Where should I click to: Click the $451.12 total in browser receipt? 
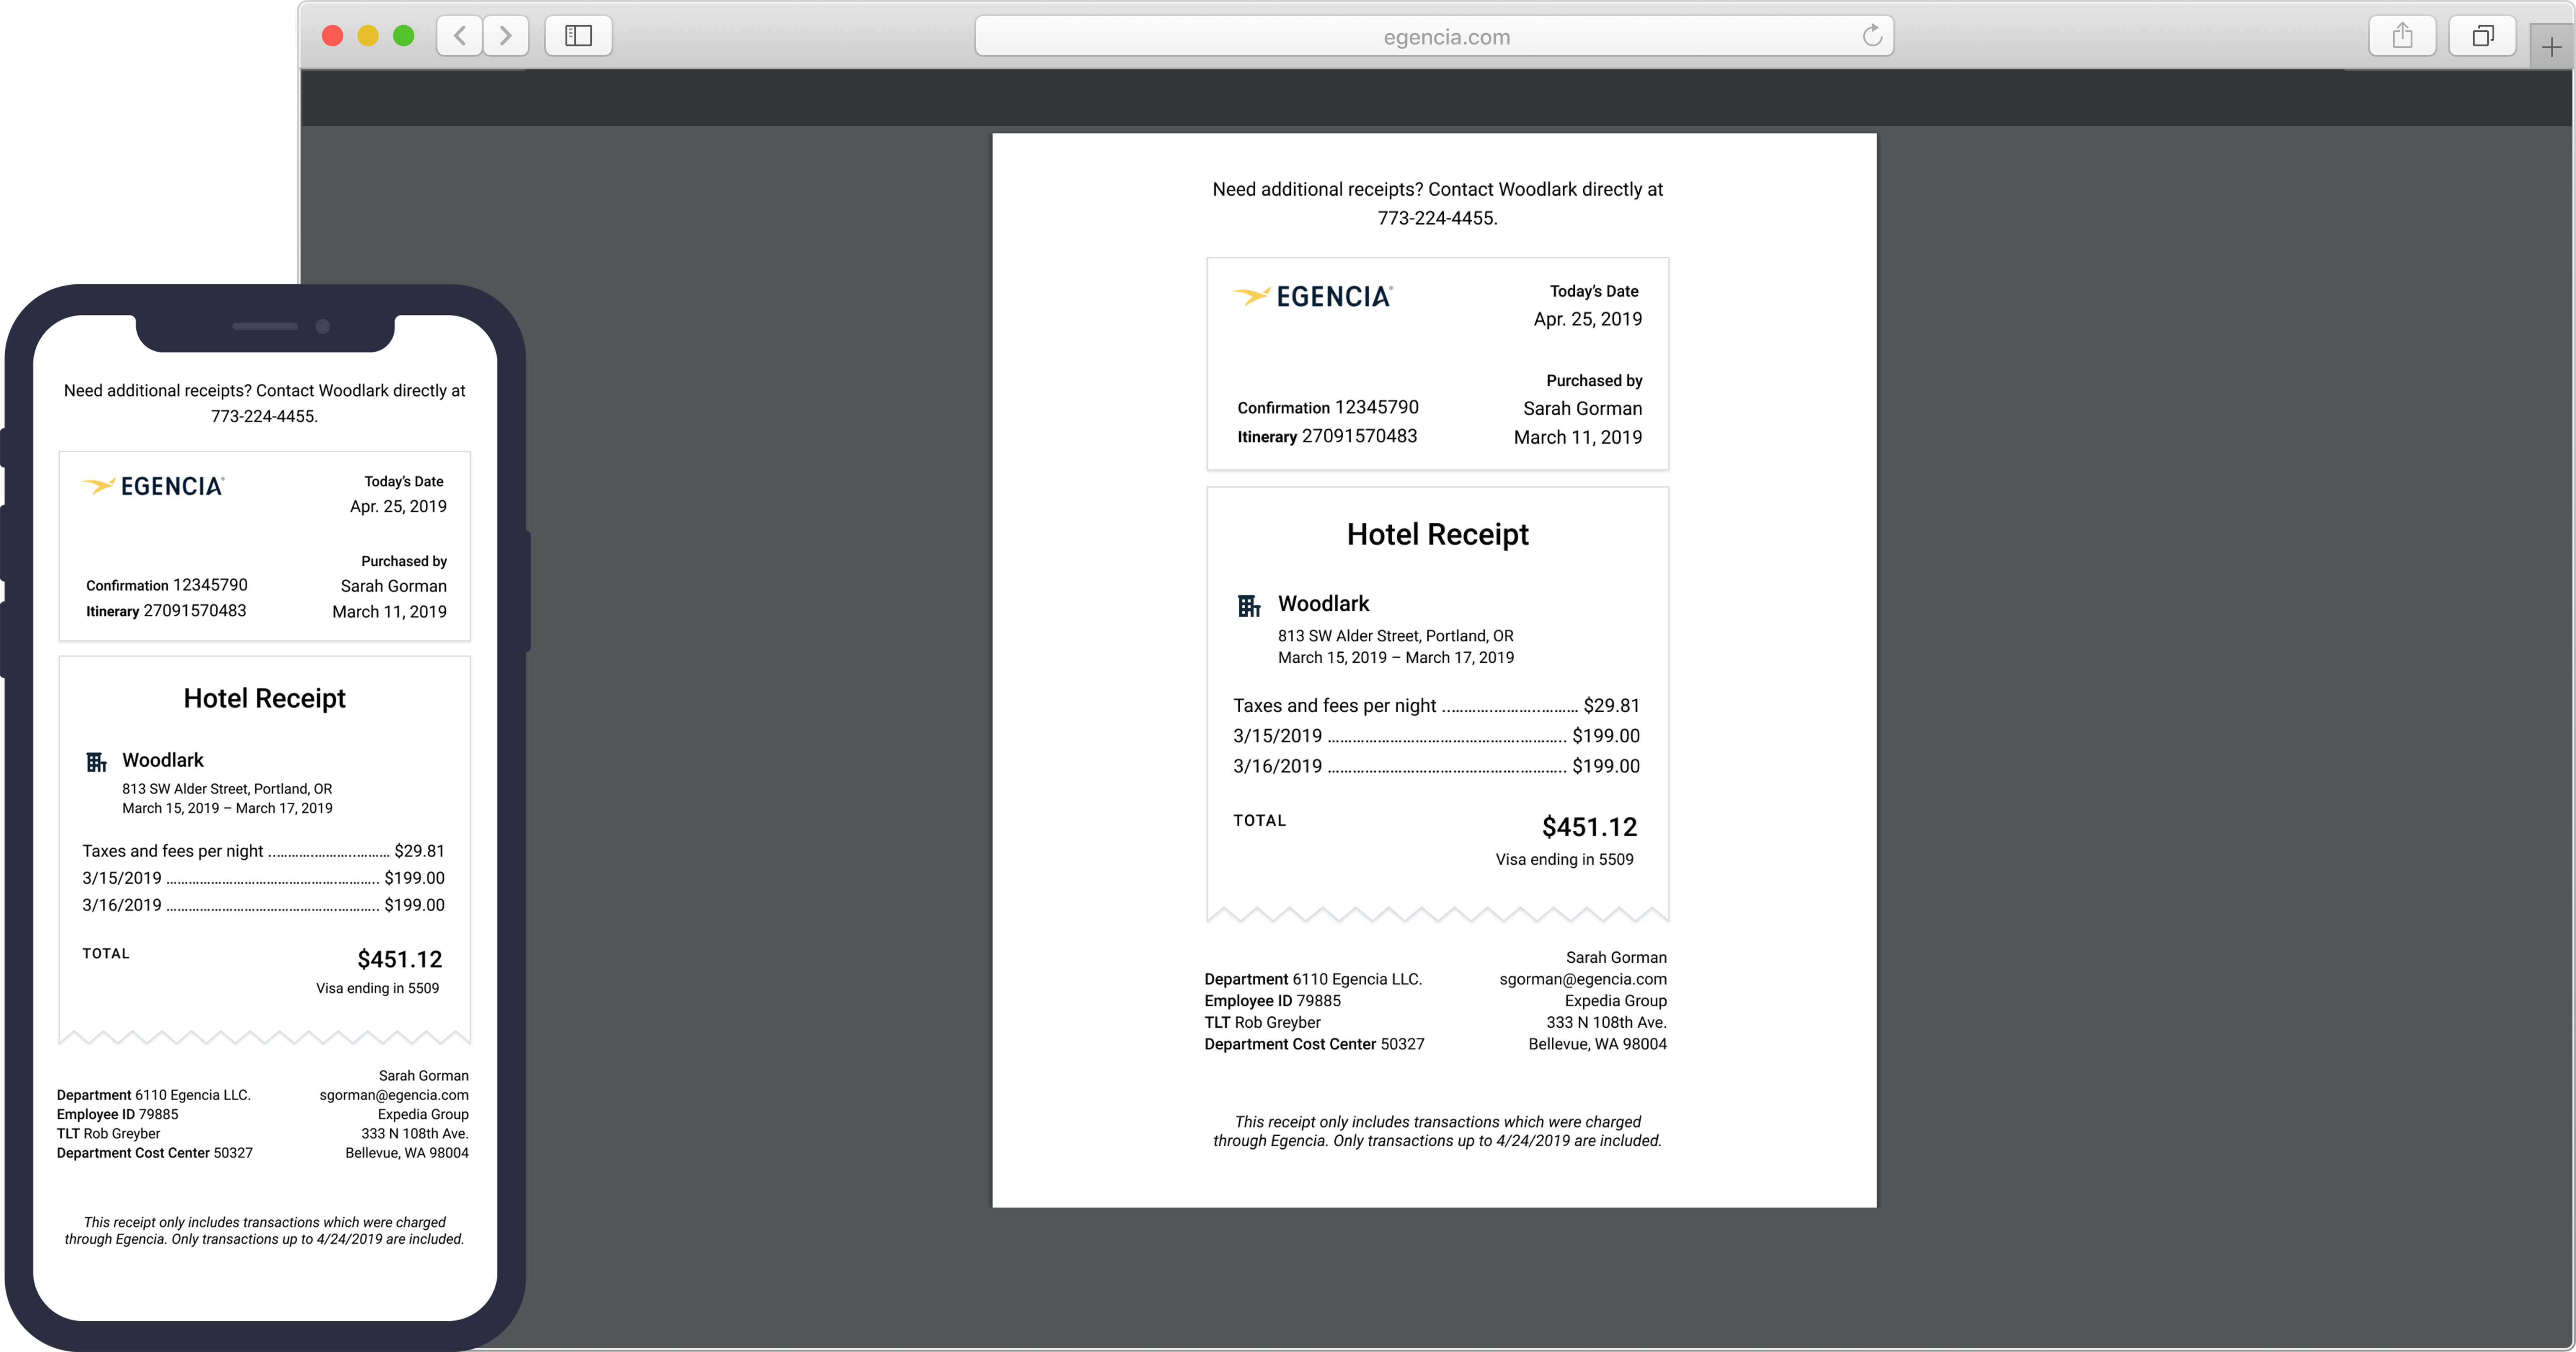(1588, 827)
